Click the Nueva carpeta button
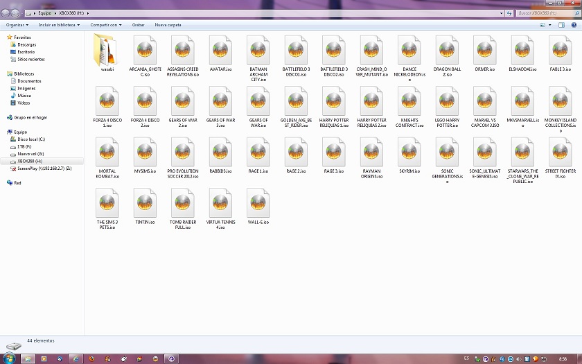The image size is (582, 364). [x=168, y=25]
